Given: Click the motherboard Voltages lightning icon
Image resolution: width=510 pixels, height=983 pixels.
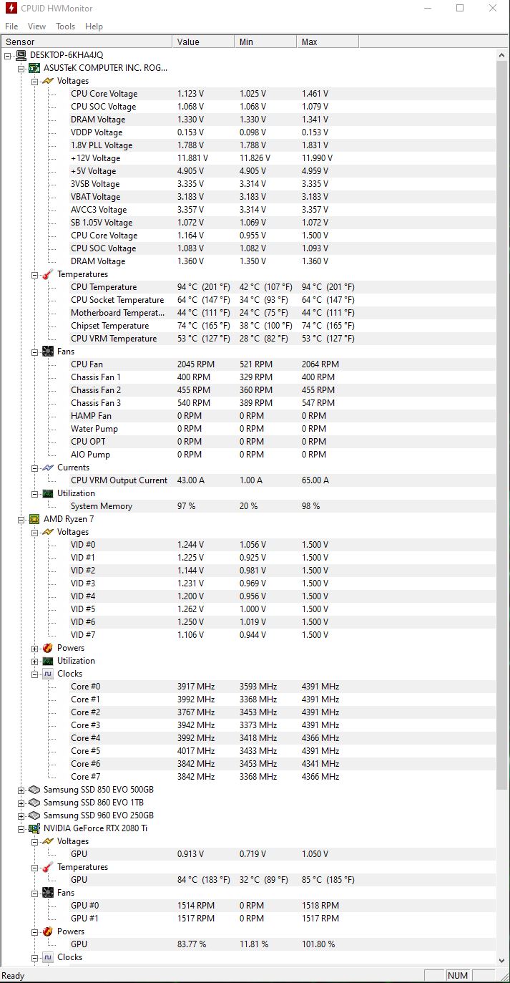Looking at the screenshot, I should tap(48, 81).
